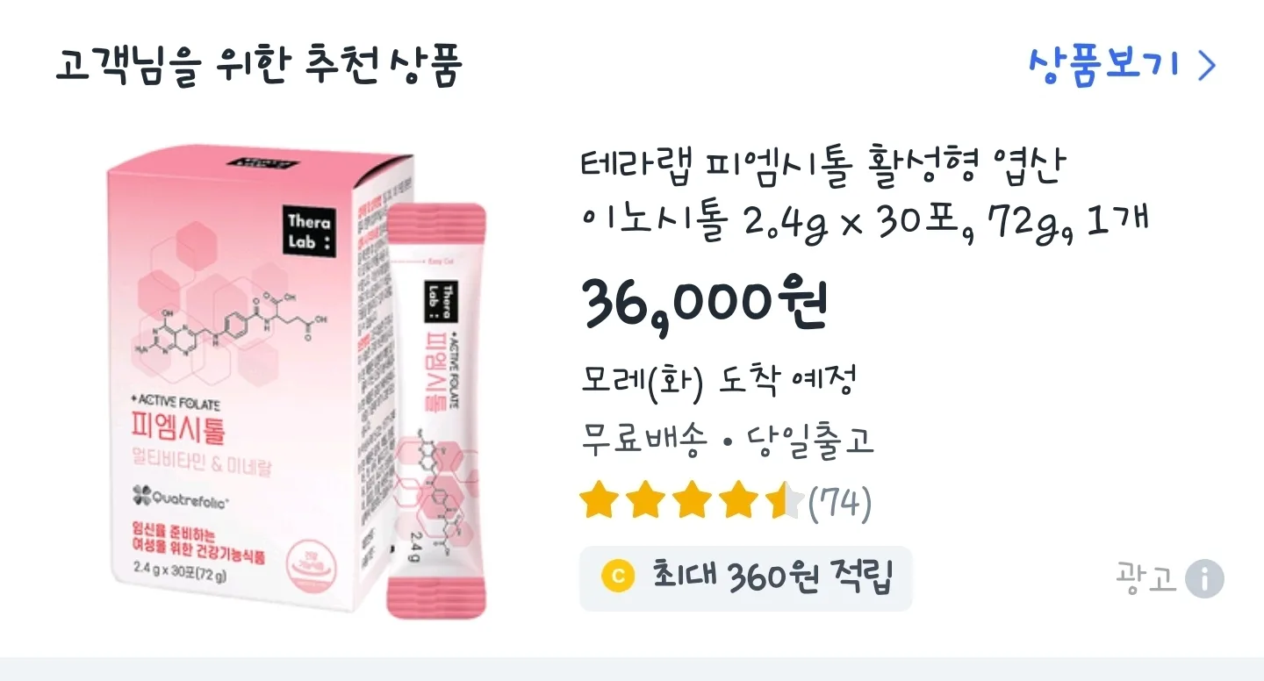
Task: Open the (74) review count
Action: [840, 503]
